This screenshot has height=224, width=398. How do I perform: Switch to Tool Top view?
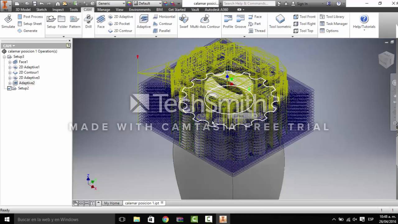click(303, 31)
